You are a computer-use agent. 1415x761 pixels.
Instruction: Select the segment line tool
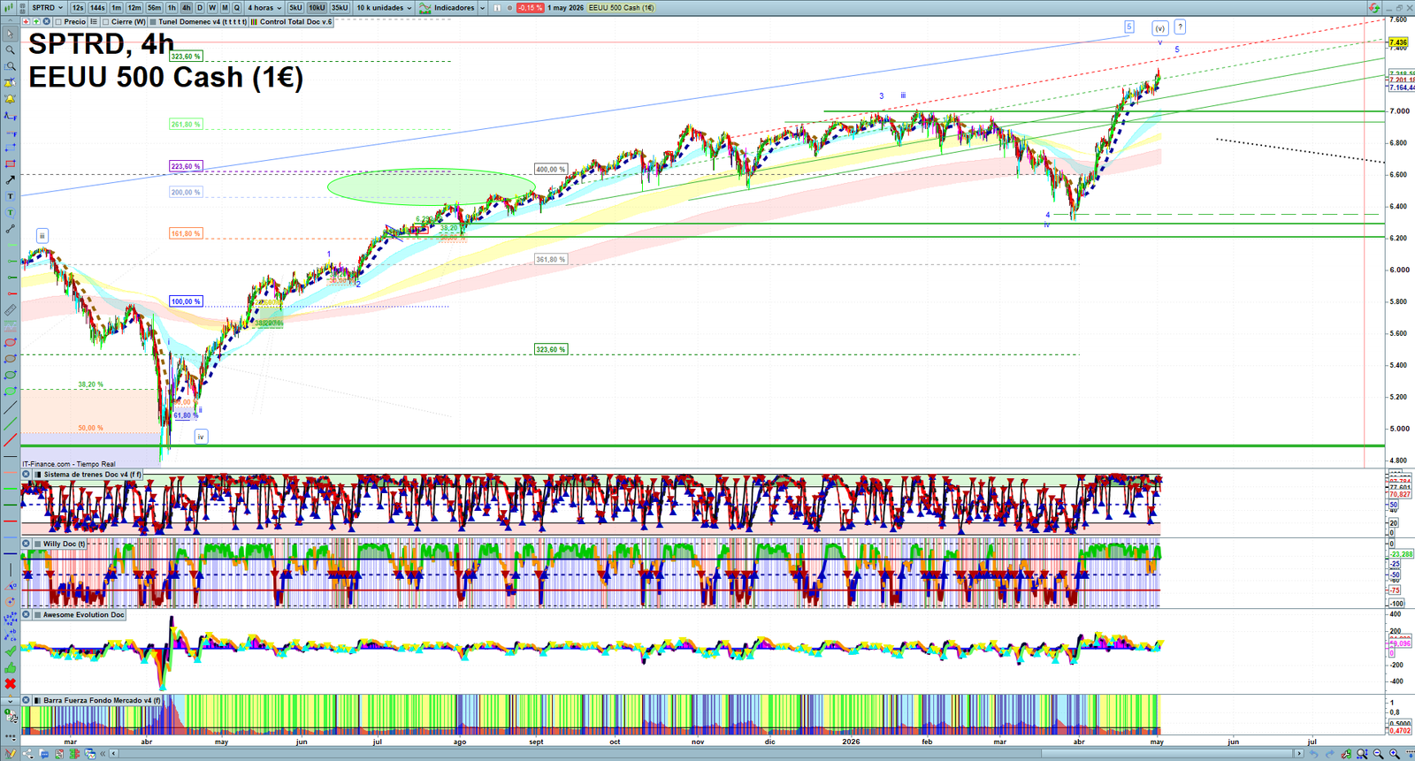point(10,229)
